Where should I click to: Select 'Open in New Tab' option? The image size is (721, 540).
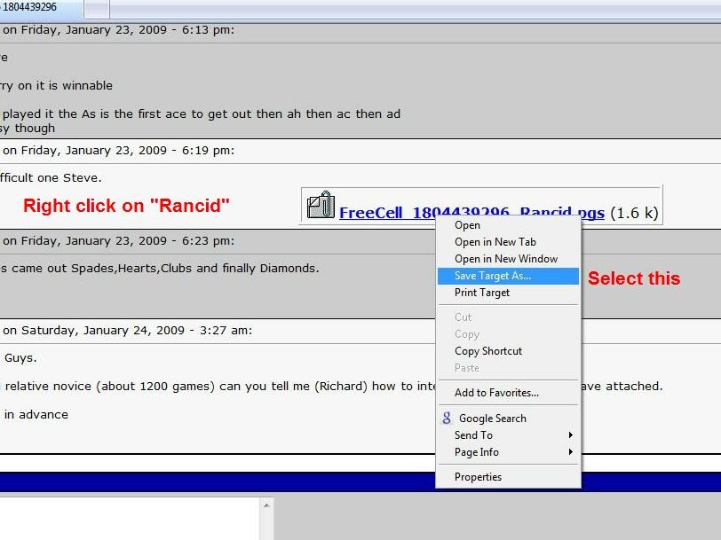495,242
